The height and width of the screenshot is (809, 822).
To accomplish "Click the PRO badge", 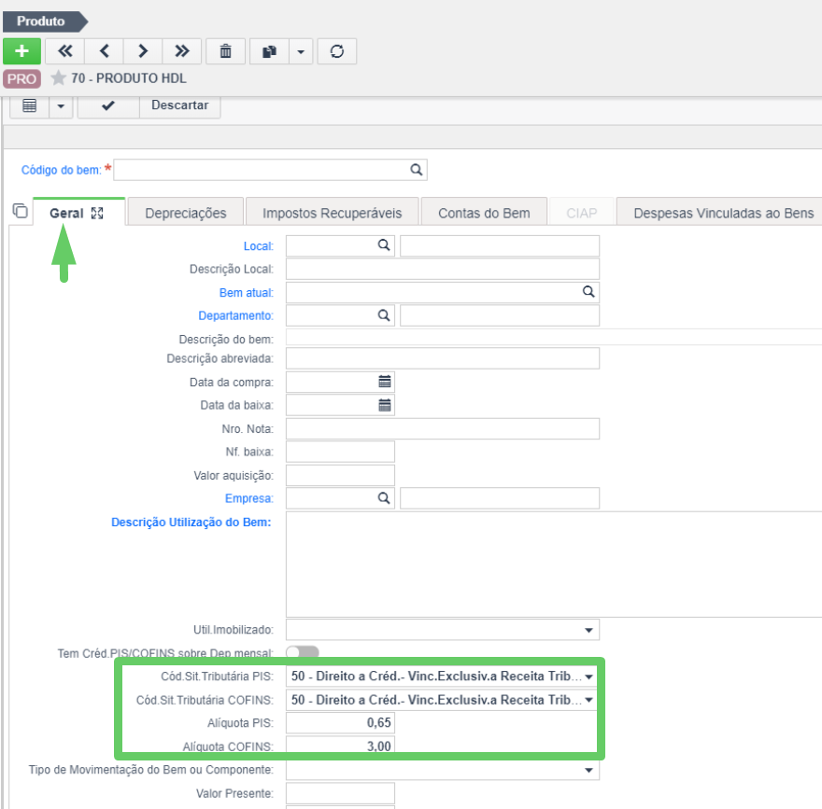I will coord(21,78).
